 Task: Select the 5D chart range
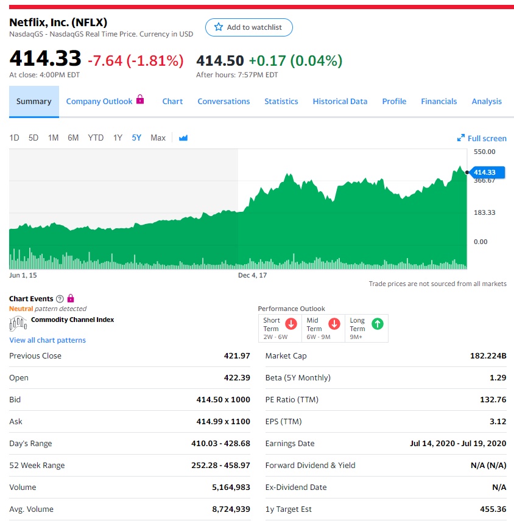pyautogui.click(x=33, y=138)
